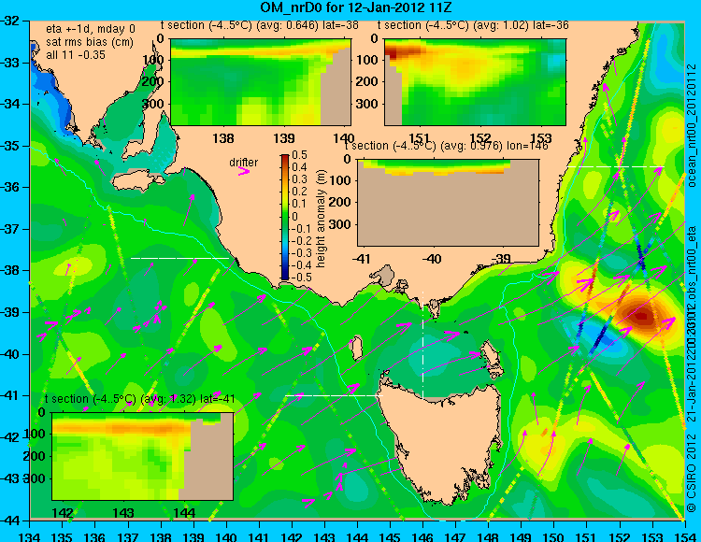Open the lat=-38 temperature section inset
The image size is (701, 542).
[x=261, y=82]
